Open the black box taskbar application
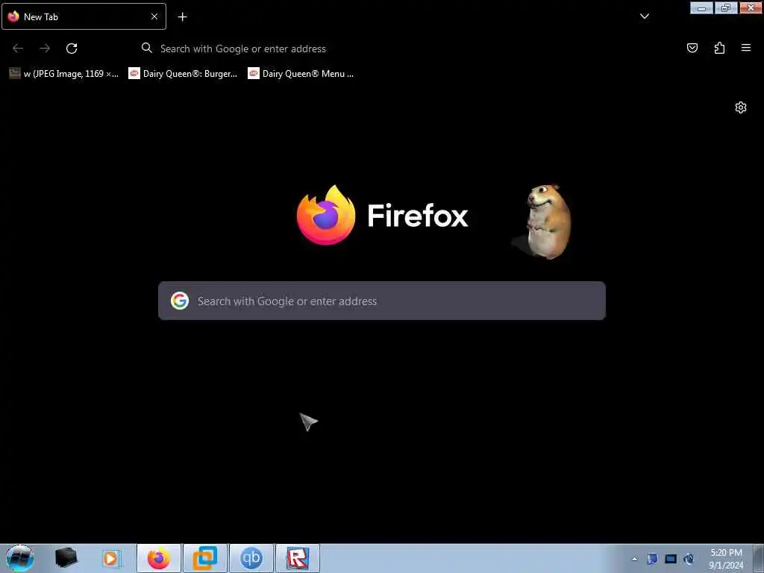Viewport: 764px width, 573px height. [x=66, y=558]
